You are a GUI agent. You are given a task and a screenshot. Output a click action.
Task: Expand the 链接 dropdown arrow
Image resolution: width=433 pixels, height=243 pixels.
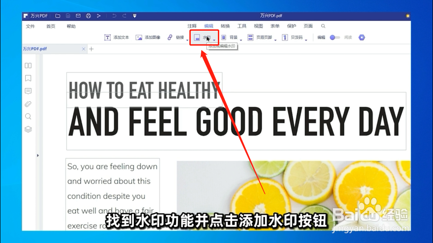(188, 40)
